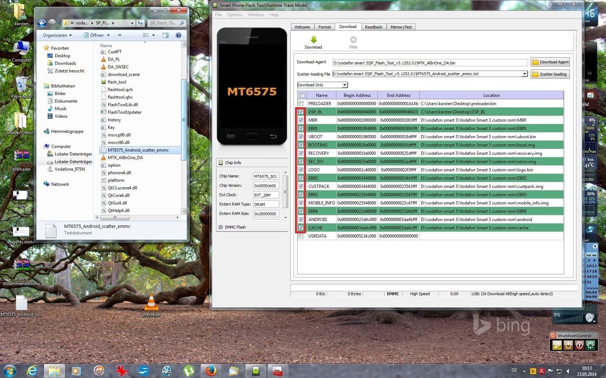Screen dimensions: 606x378
Task: Open the media player taskbar icon
Action: click(x=76, y=370)
